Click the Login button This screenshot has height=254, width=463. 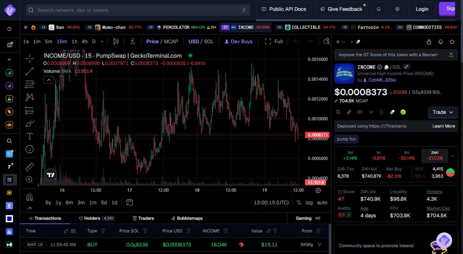(x=422, y=9)
